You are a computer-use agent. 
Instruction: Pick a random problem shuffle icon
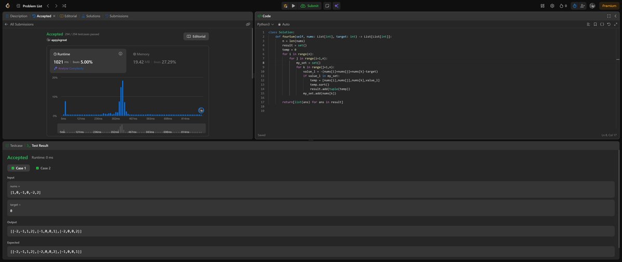64,6
